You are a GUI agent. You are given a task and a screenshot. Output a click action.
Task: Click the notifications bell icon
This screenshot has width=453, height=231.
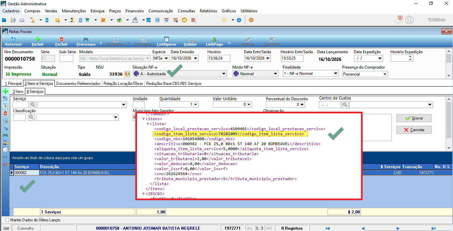pos(398,20)
